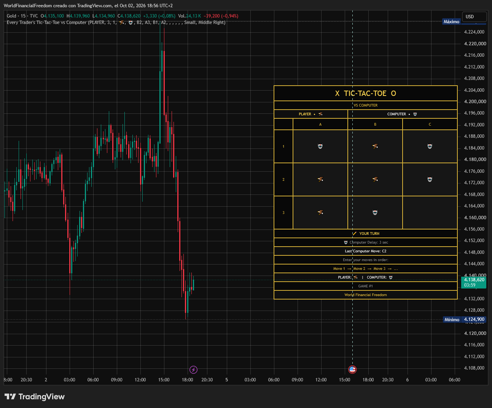492x408 pixels.
Task: Click the TradingView logo
Action: coord(35,397)
